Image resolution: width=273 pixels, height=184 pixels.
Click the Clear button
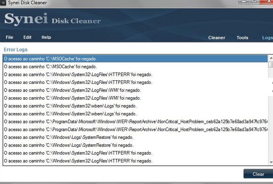[x=258, y=174]
